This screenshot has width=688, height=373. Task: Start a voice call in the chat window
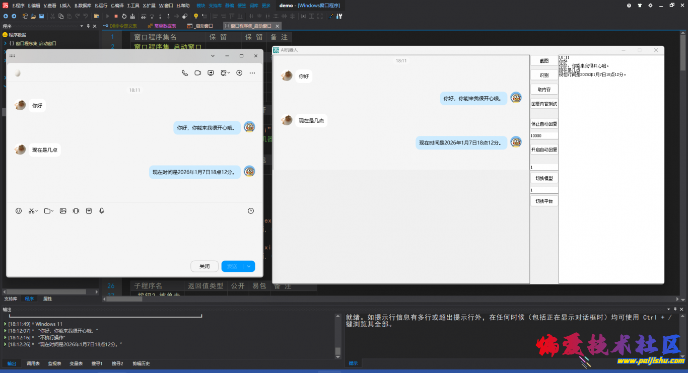(185, 72)
